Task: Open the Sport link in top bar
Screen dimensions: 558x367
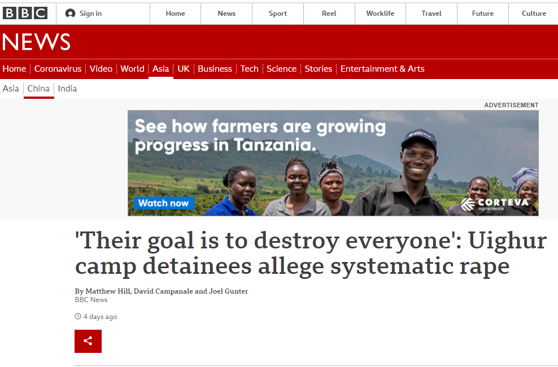Action: point(277,14)
